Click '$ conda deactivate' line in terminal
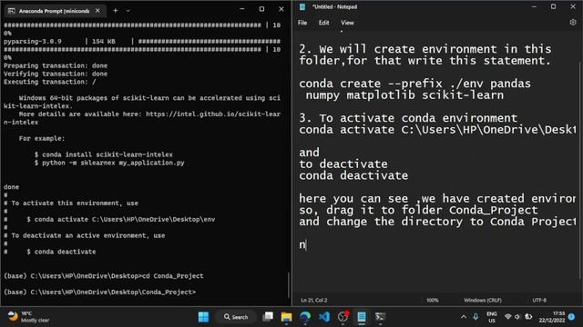This screenshot has width=583, height=327. (61, 252)
